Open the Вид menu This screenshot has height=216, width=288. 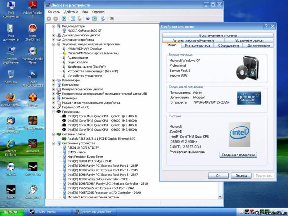pos(85,12)
